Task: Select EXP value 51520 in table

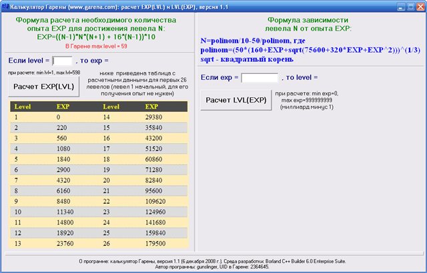Action: [x=153, y=149]
